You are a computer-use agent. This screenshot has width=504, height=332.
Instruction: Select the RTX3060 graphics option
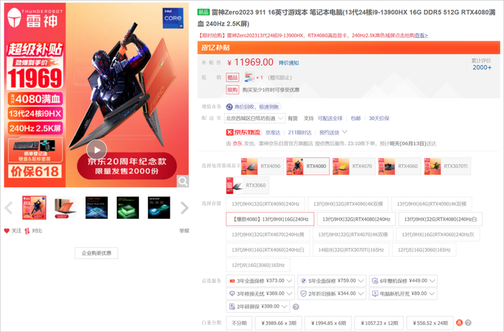[x=247, y=186]
